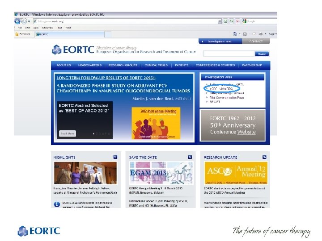Open the Research Groups navigation tab
The height and width of the screenshot is (241, 322).
[123, 65]
